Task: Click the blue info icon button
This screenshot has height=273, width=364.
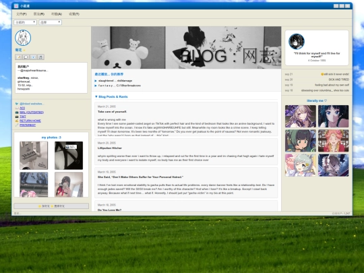Action: point(33,57)
